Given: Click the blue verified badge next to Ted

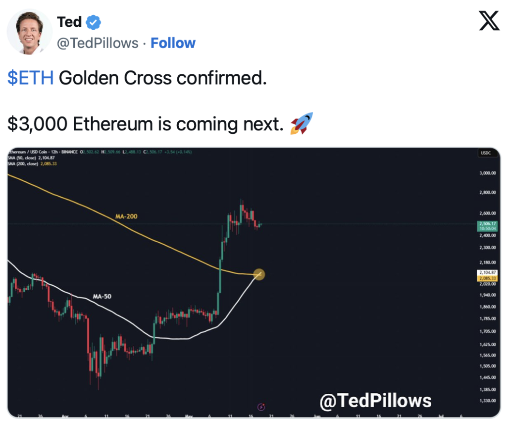Looking at the screenshot, I should pos(94,22).
